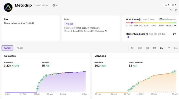This screenshot has width=179, height=99.
Task: Switch to the Feed tab
Action: pos(20,48)
